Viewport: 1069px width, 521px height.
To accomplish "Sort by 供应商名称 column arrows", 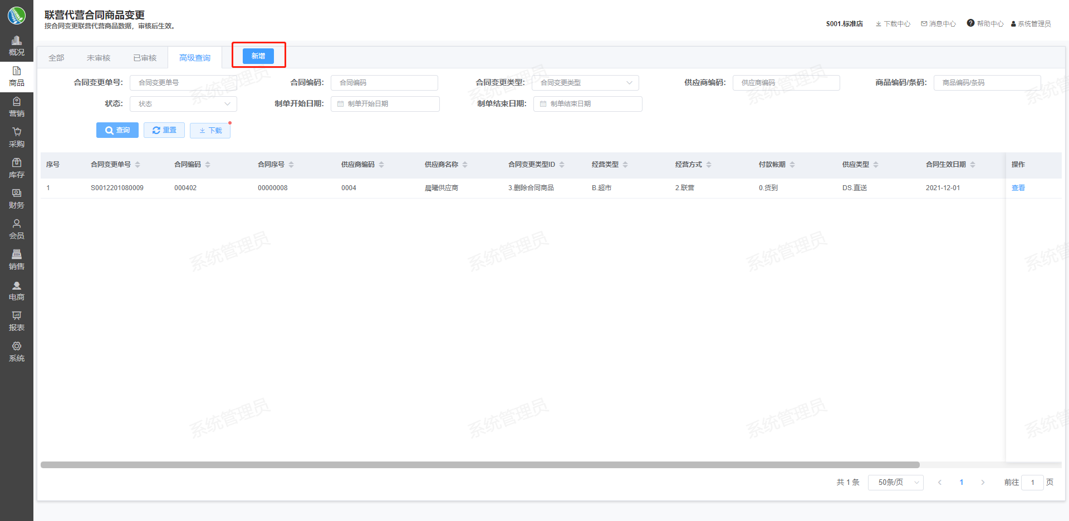I will pyautogui.click(x=465, y=165).
